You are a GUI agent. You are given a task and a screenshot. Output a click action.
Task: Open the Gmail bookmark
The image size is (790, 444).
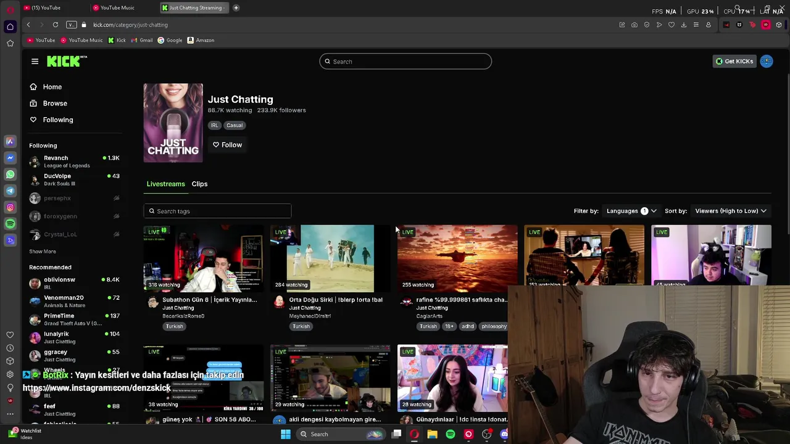pyautogui.click(x=141, y=40)
